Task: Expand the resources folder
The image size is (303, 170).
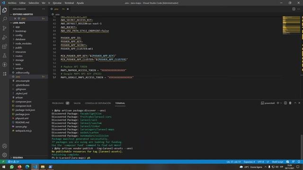Action: (28, 52)
